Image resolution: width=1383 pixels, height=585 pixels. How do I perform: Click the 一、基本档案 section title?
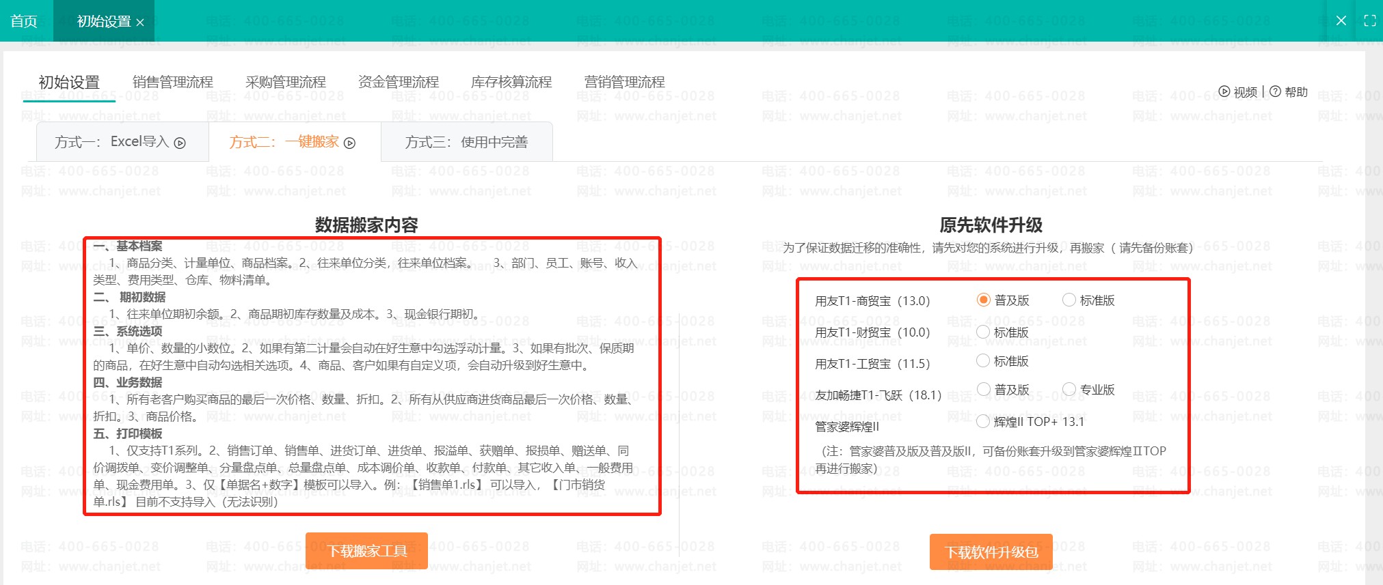click(128, 246)
